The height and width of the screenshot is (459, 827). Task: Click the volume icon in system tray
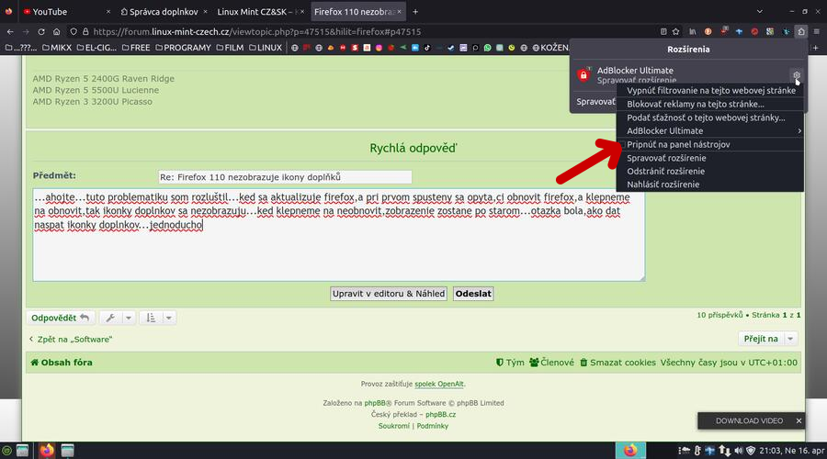coord(739,450)
